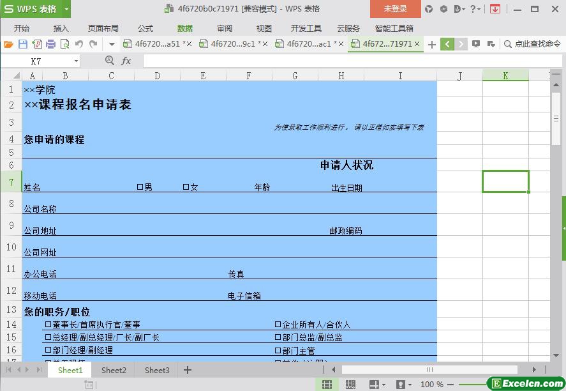Check the 男 gender checkbox
566x391 pixels.
(140, 187)
